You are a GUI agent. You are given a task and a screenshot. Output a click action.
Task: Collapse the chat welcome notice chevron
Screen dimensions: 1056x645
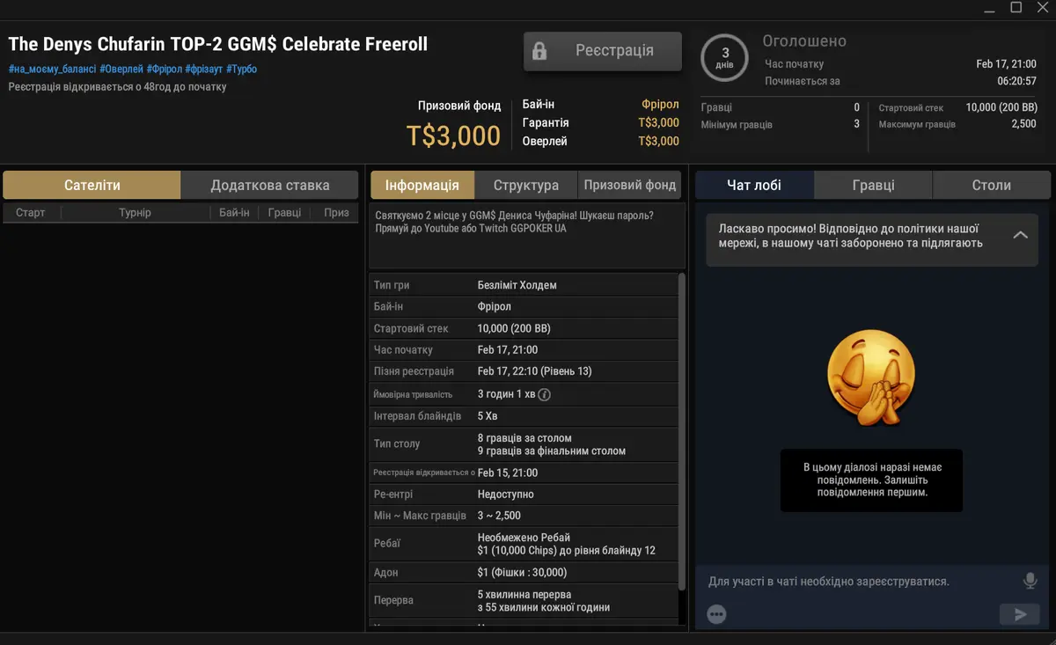[1020, 235]
